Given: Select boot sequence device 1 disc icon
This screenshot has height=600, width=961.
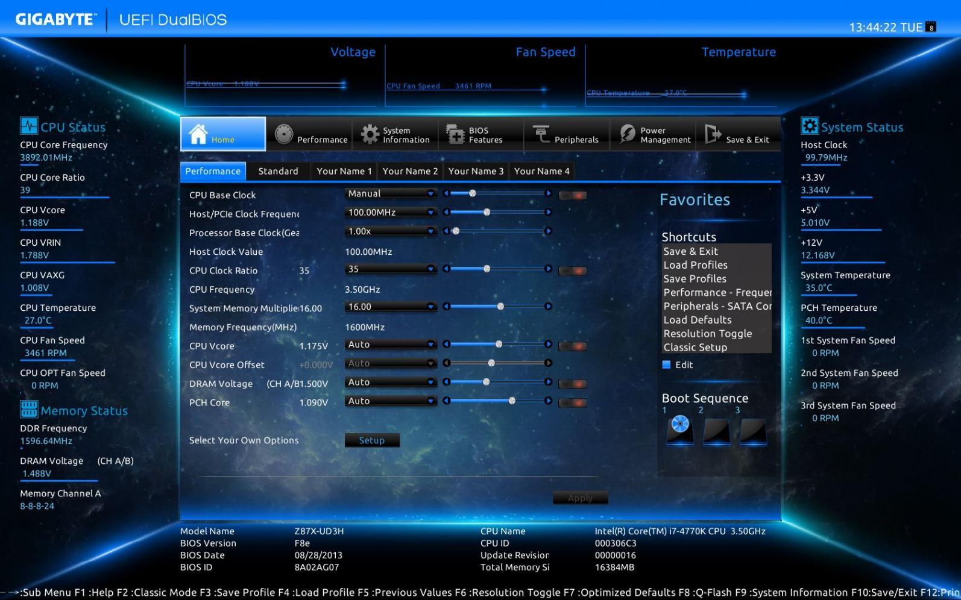Looking at the screenshot, I should 680,430.
